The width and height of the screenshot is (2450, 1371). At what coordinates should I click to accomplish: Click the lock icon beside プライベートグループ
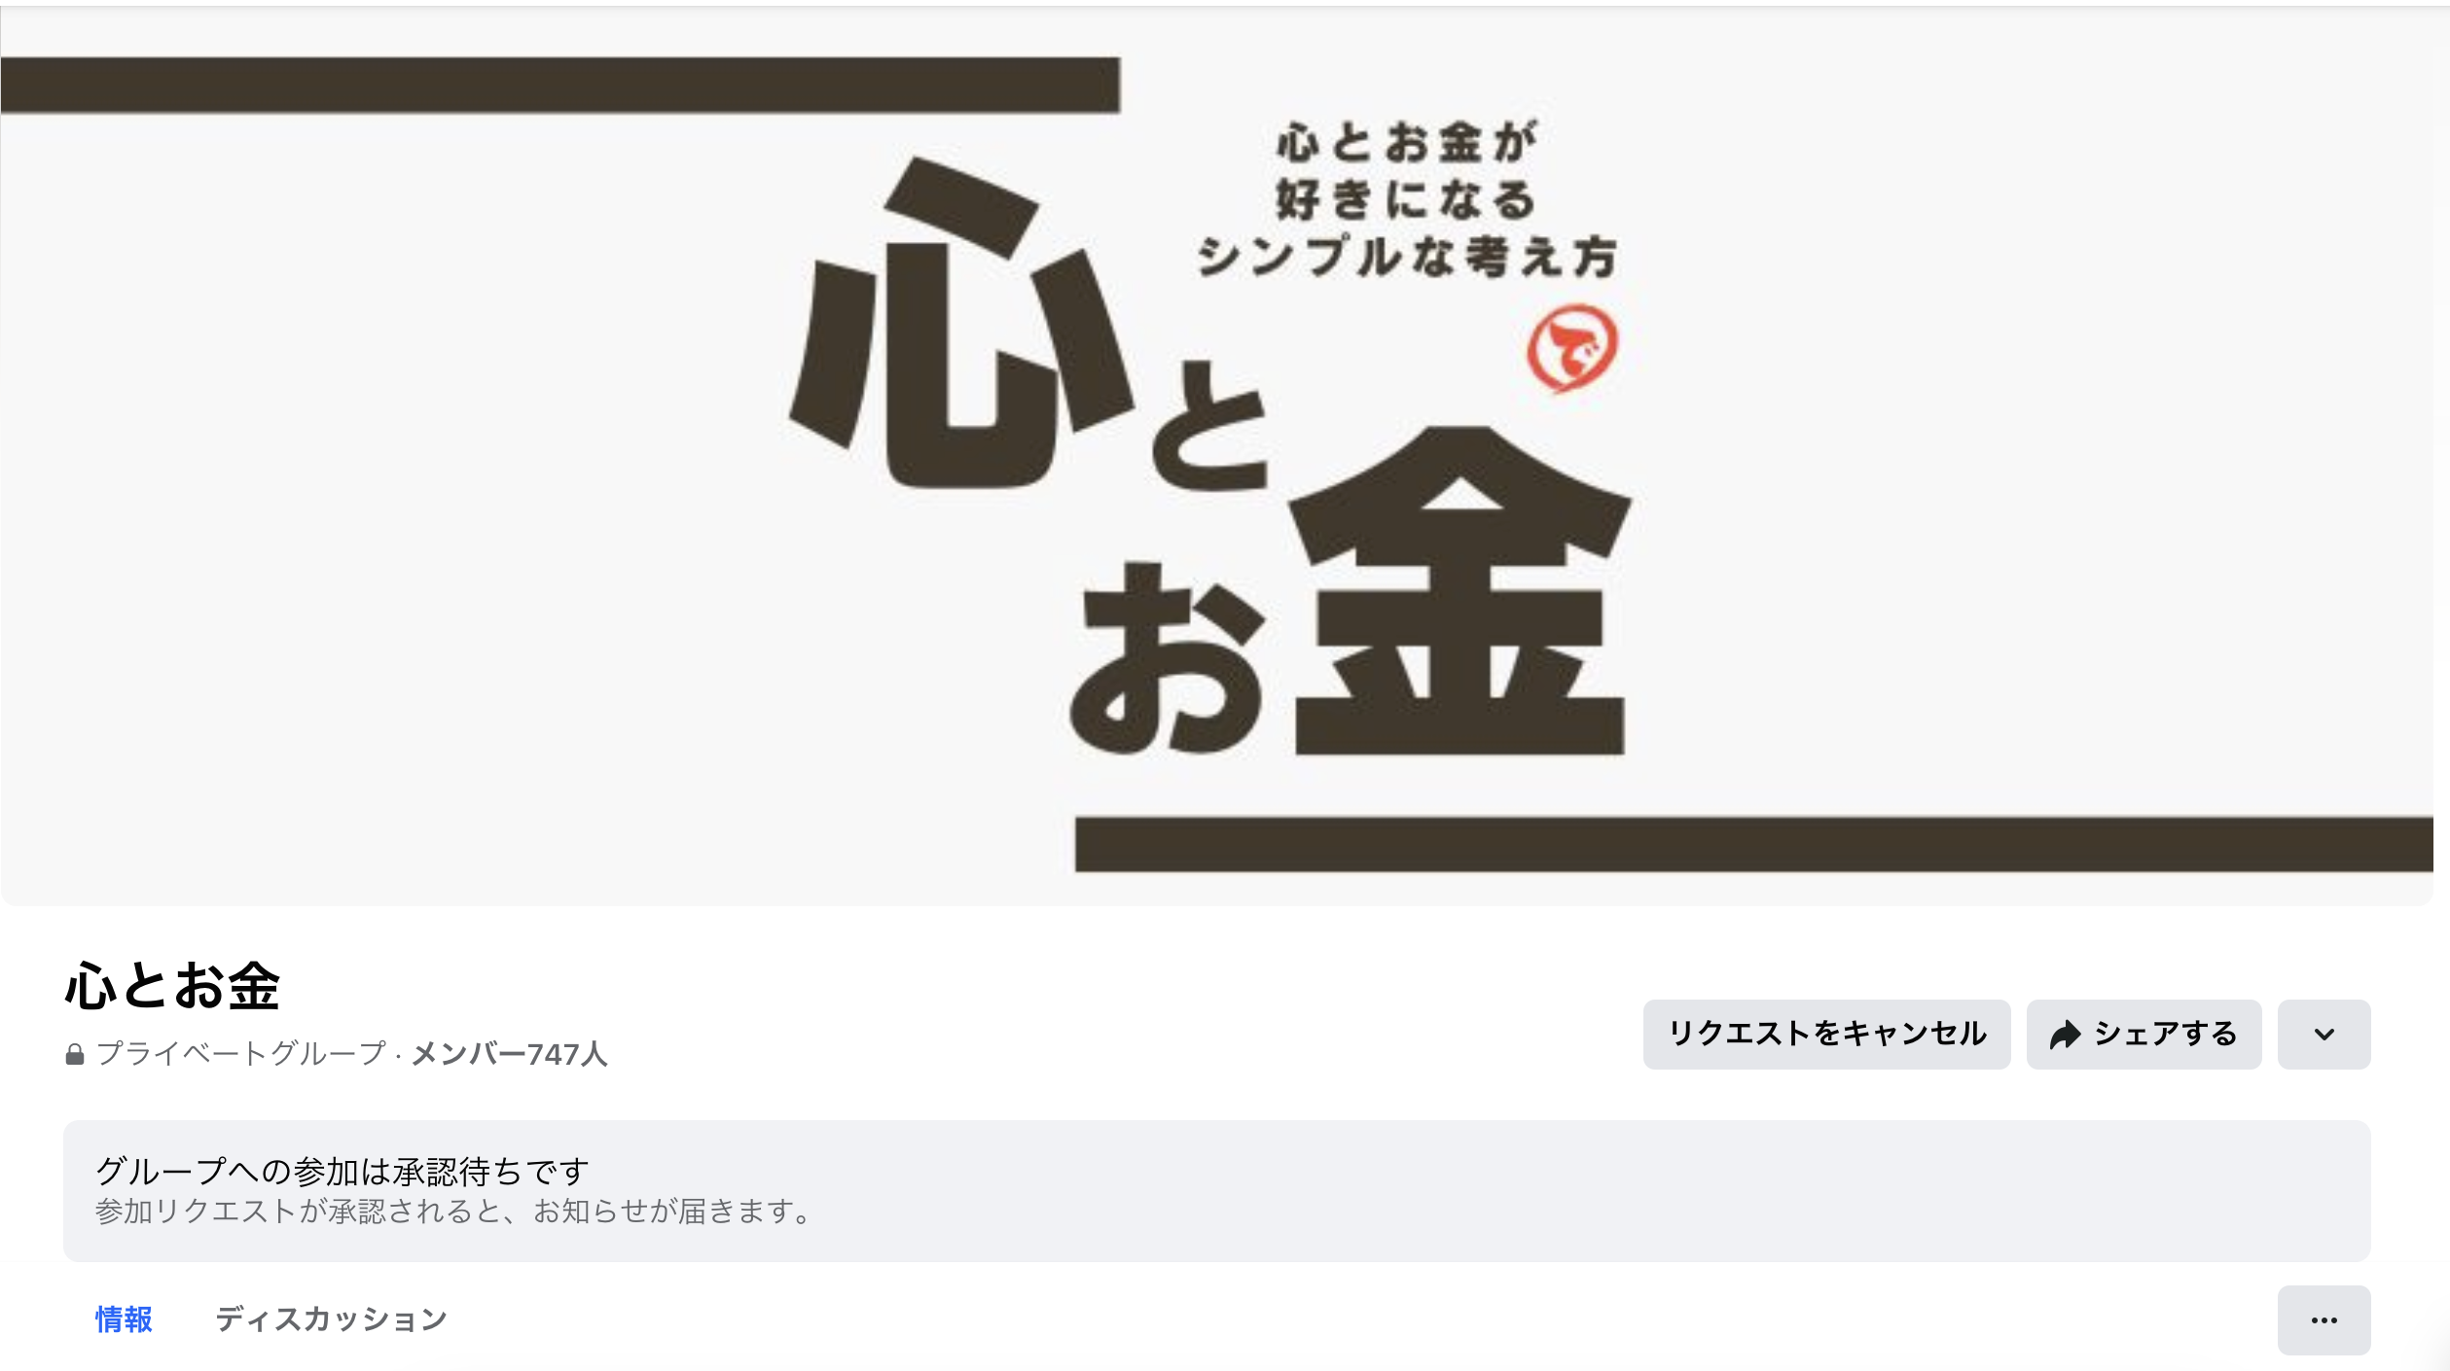75,1054
